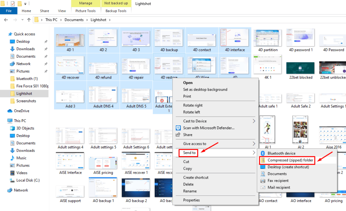This screenshot has width=346, height=211.
Task: Click the bluetooth (1) folder icon
Action: pyautogui.click(x=13, y=79)
